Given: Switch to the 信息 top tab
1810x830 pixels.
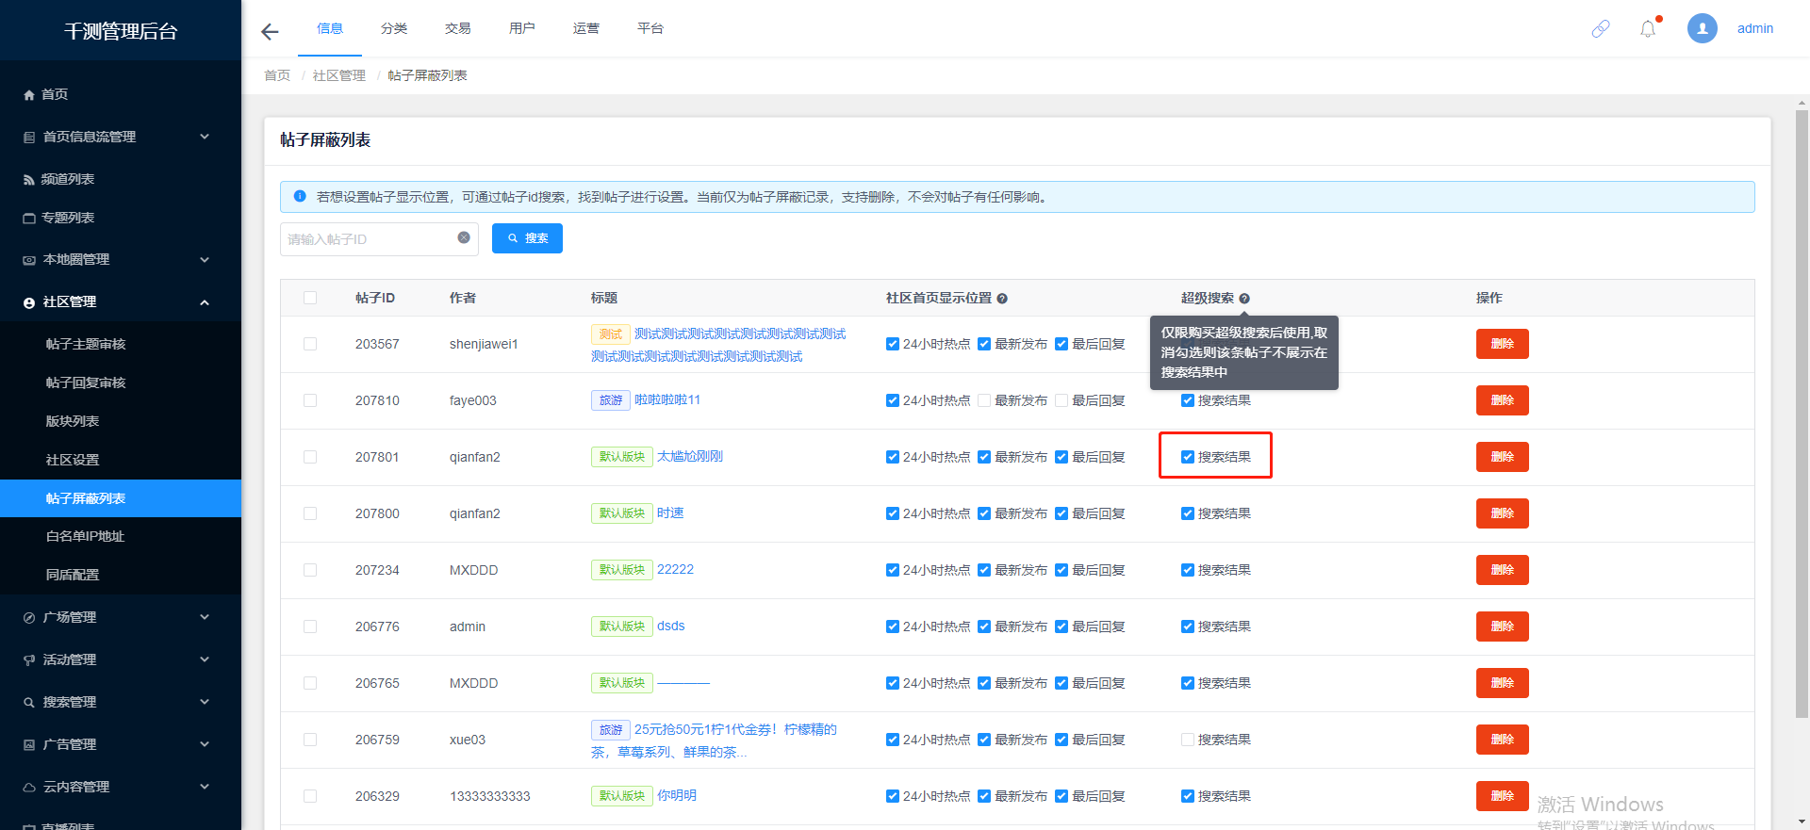Looking at the screenshot, I should [x=330, y=28].
